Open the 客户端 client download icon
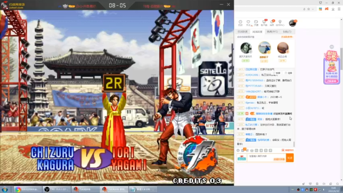This screenshot has width=343, height=193. [264, 23]
